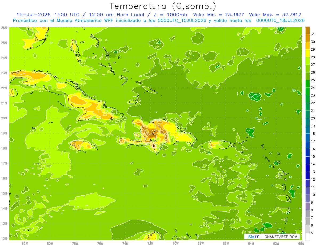Click the "70W" longitude axis label
This screenshot has width=320, height=247.
(x=175, y=243)
